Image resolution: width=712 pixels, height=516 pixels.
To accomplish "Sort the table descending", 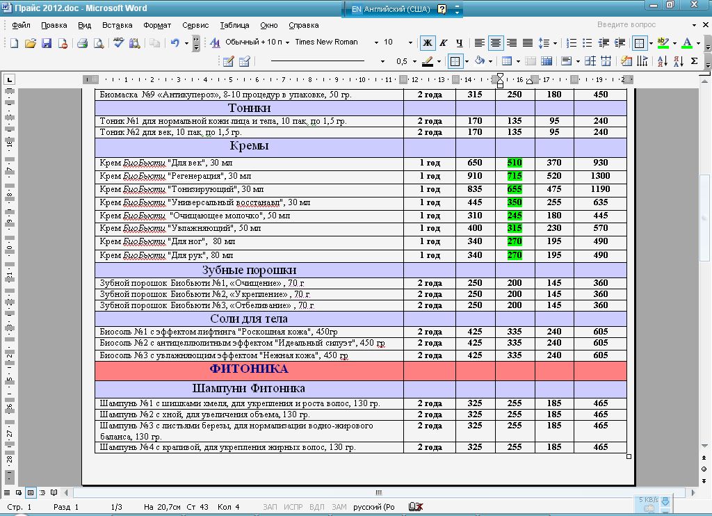I will pyautogui.click(x=679, y=61).
